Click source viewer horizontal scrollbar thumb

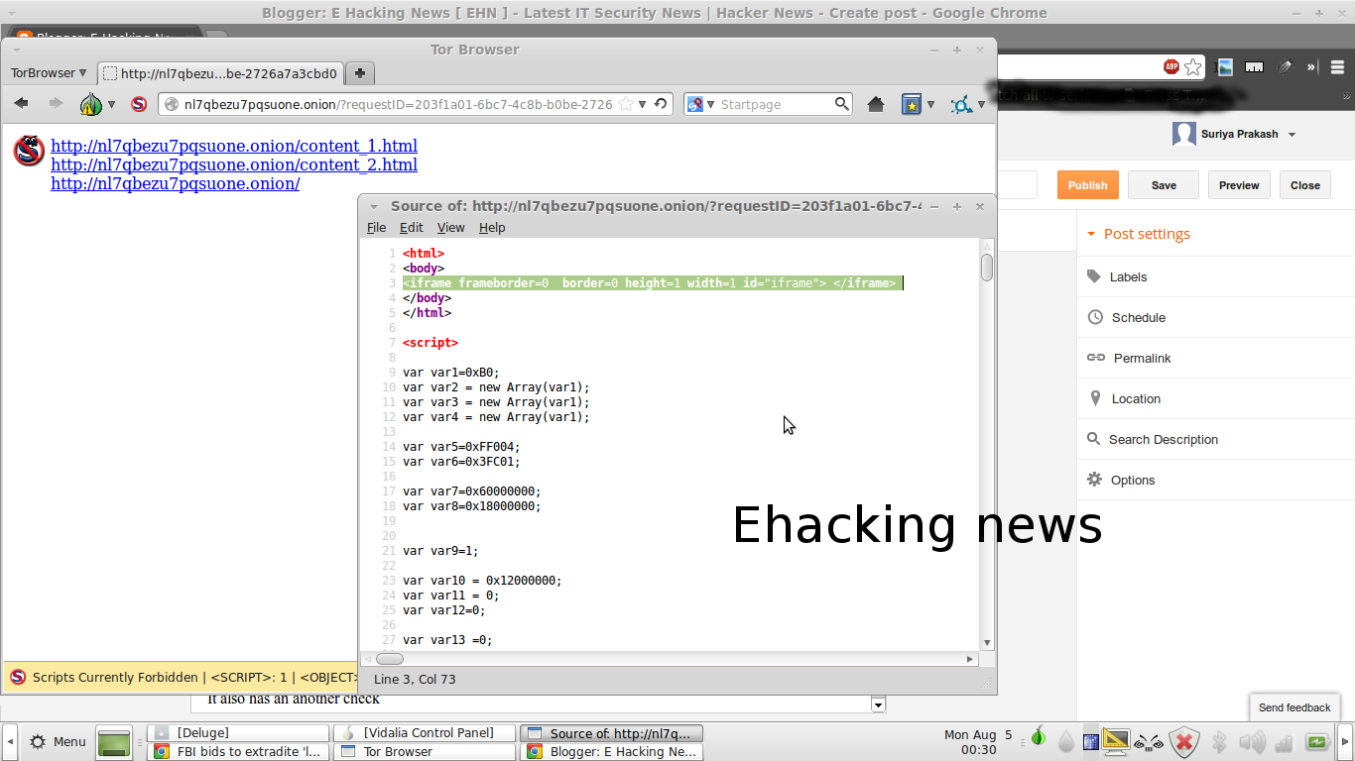[x=390, y=659]
